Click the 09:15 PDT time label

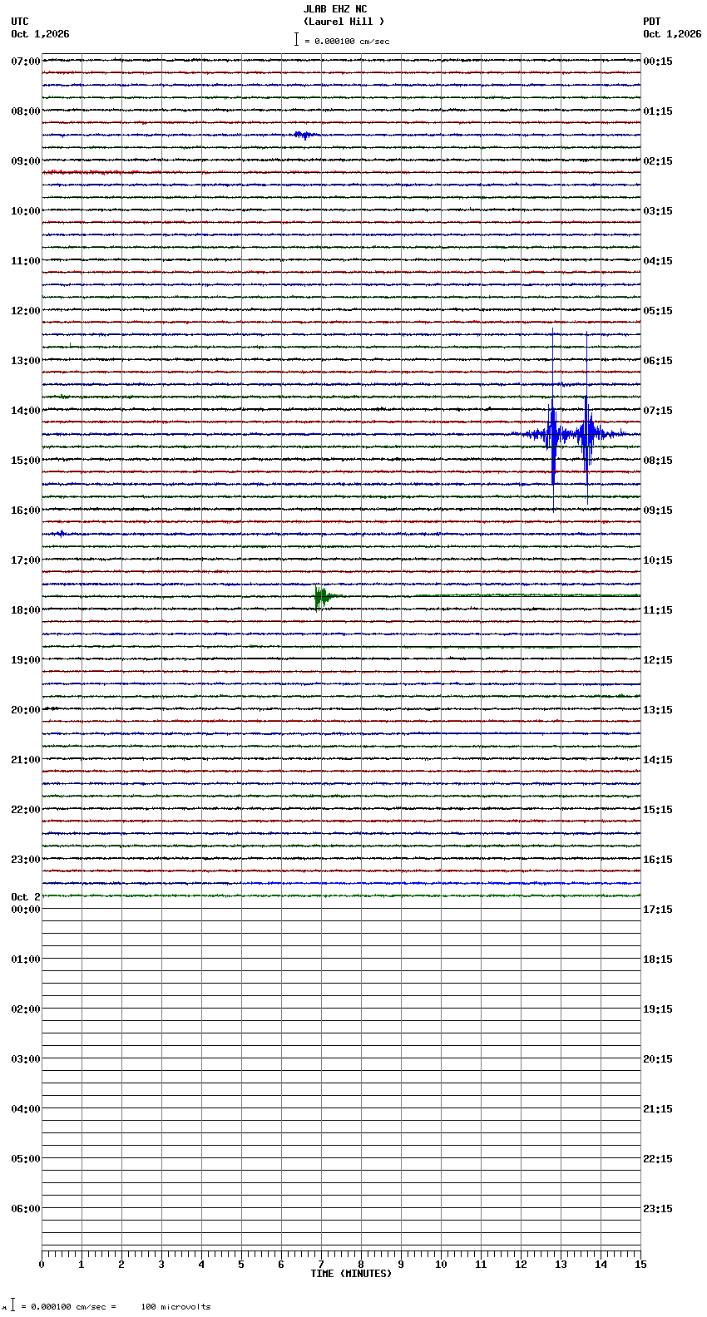coord(658,511)
